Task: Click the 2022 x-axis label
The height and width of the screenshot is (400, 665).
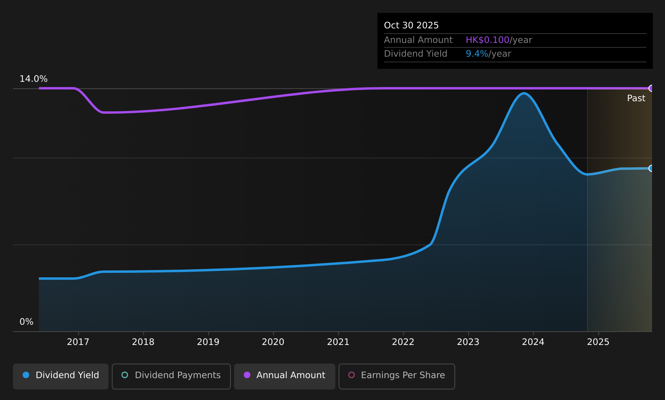Action: click(x=403, y=342)
